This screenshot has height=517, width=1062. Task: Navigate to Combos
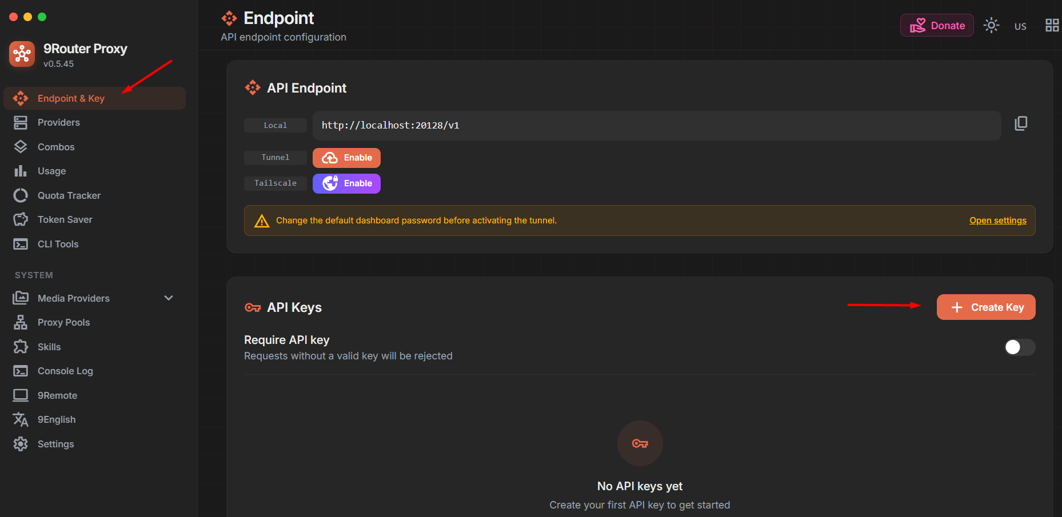tap(95, 147)
